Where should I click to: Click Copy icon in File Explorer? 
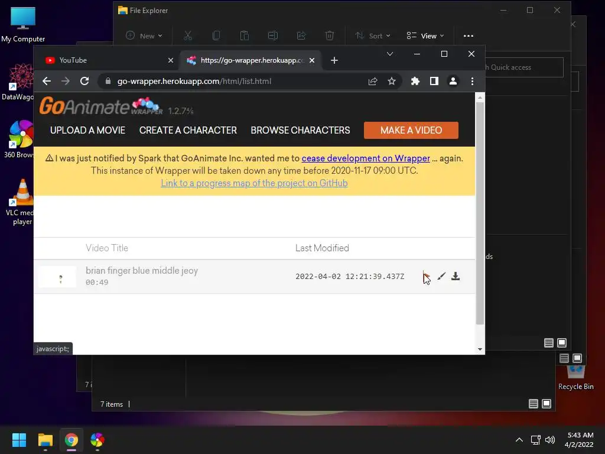pos(216,36)
